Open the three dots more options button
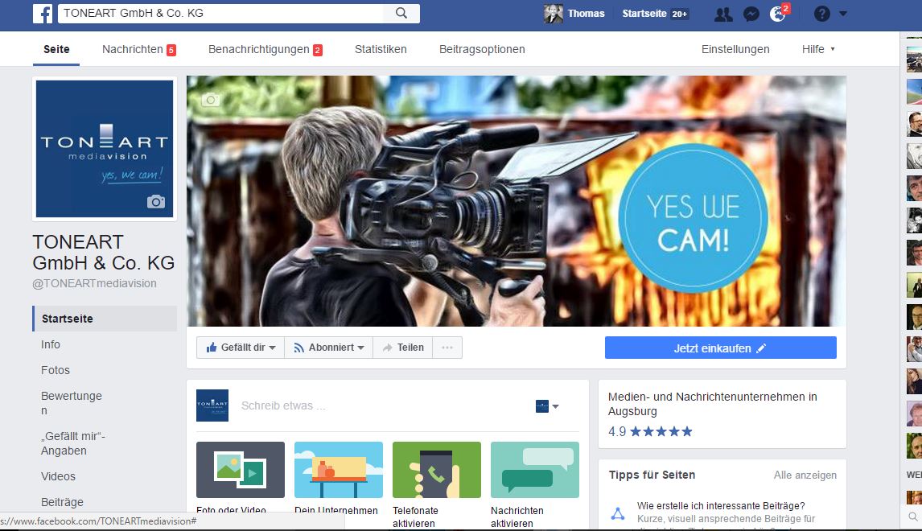The image size is (922, 531). (447, 348)
